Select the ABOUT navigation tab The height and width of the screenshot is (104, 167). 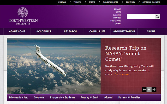[x=151, y=31]
